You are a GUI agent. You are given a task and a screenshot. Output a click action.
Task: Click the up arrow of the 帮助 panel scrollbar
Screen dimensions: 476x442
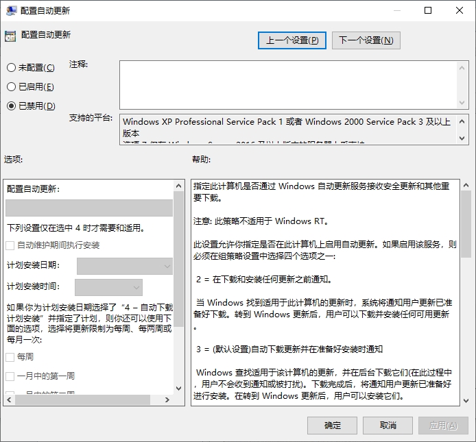465,185
